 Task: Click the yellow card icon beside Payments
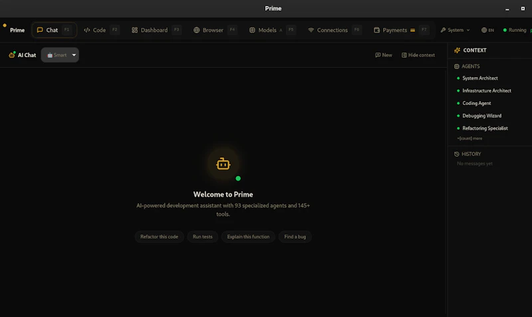412,30
